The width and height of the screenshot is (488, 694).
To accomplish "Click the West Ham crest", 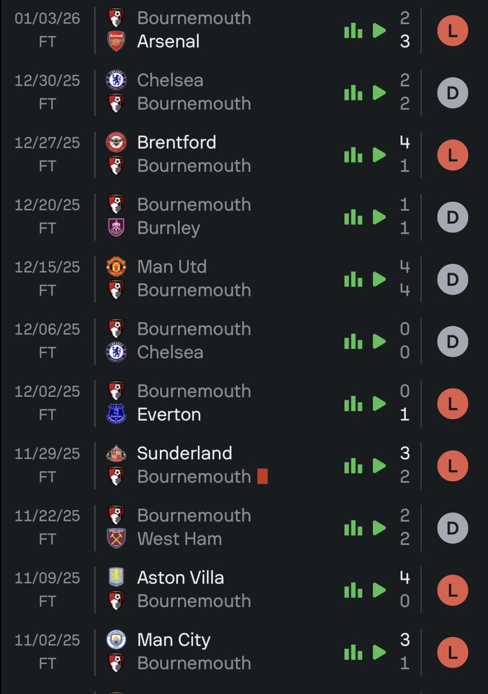I will 116,538.
